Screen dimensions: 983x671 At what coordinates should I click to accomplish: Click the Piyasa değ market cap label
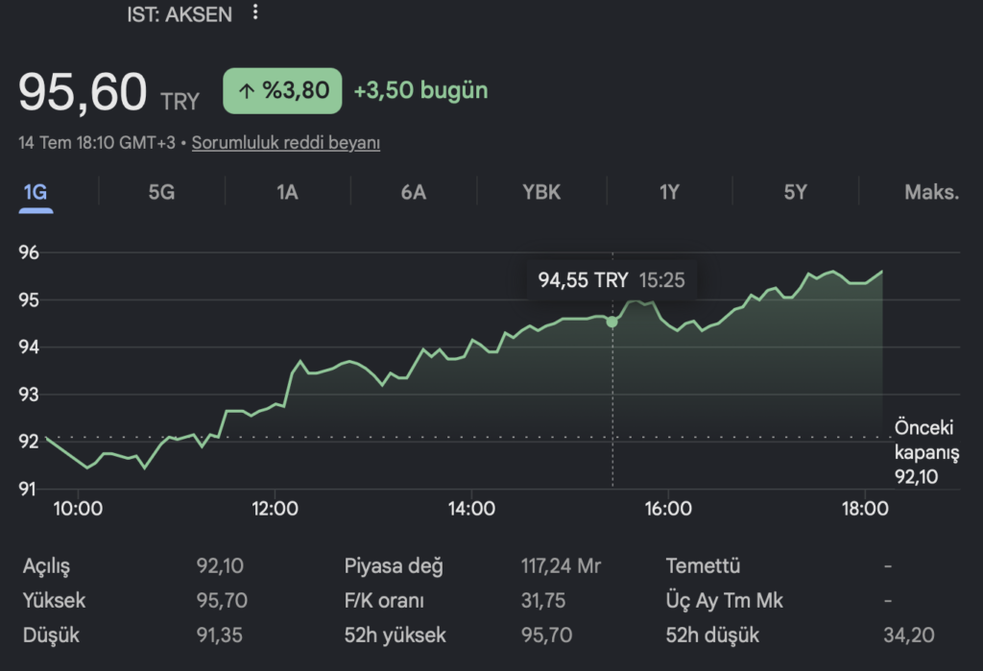coord(394,565)
